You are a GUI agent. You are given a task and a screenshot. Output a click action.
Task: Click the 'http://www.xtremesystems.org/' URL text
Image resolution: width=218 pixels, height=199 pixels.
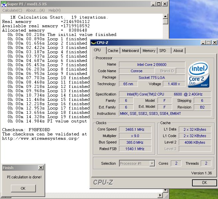tap(41, 138)
